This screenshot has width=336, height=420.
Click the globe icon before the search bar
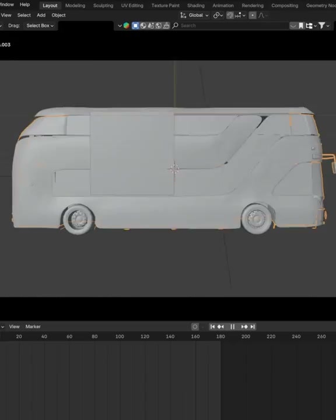159,26
